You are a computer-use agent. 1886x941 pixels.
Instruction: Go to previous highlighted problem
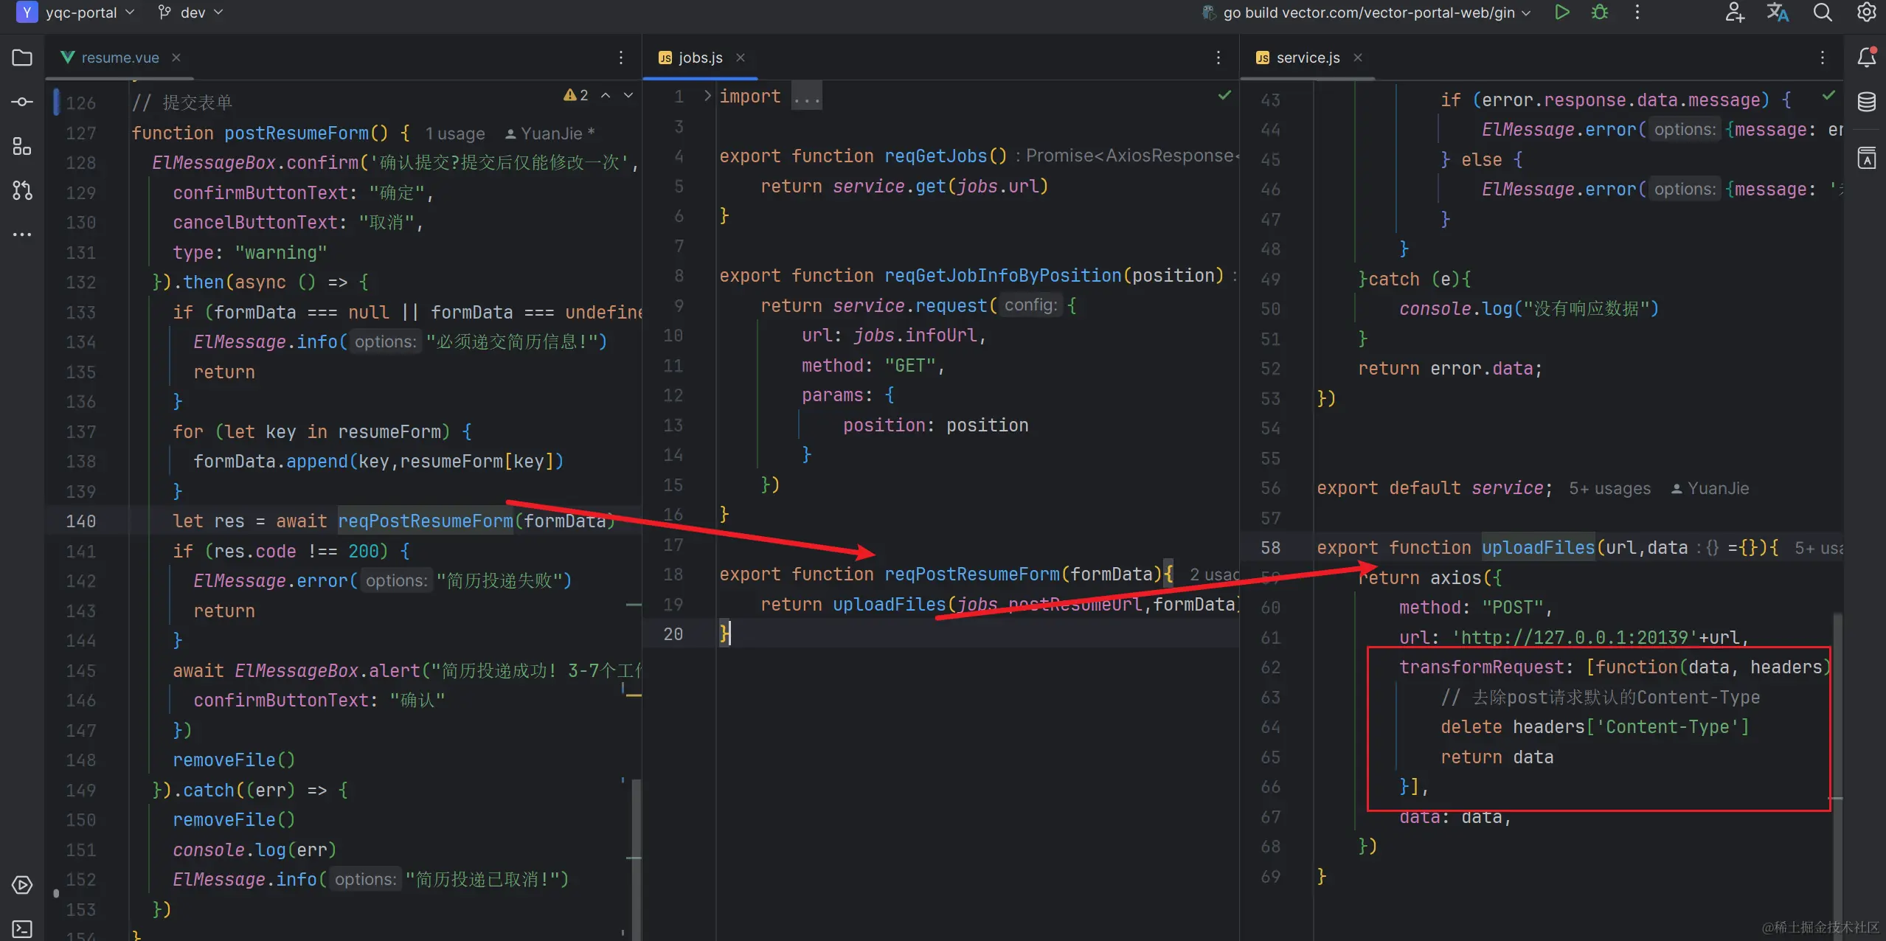606,95
